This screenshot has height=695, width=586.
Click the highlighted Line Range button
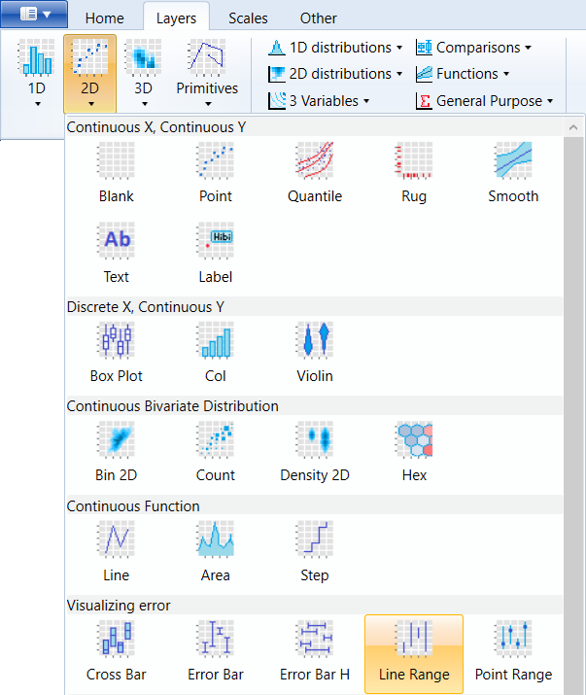coord(414,654)
